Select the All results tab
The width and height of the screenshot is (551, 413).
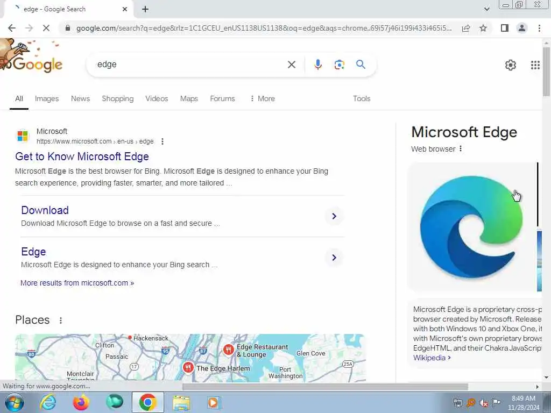coord(19,99)
